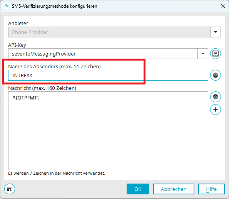The width and height of the screenshot is (229, 199).
Task: Click the plus icon to insert a placeholder
Action: pos(216,110)
